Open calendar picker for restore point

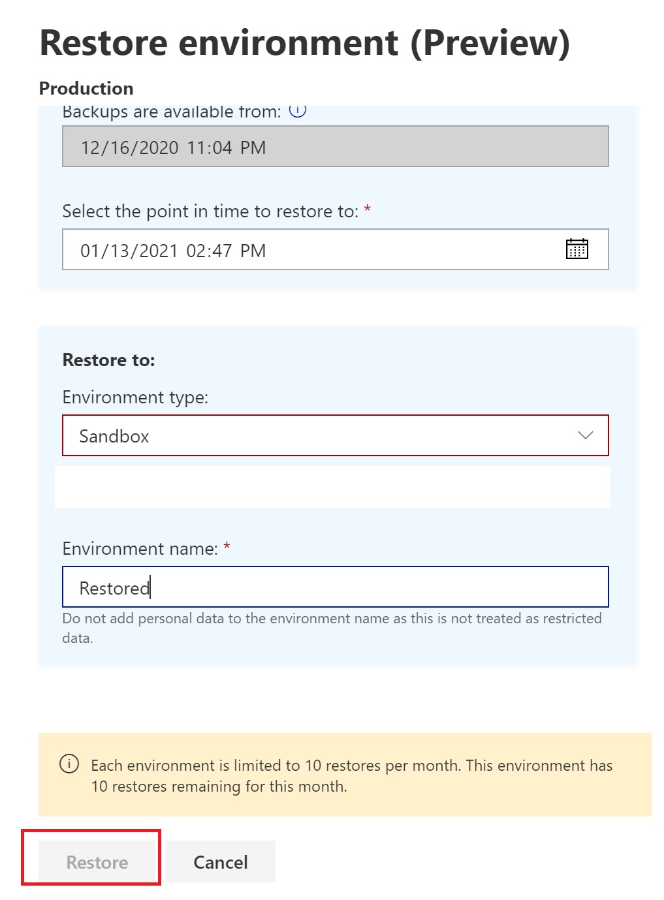point(577,249)
